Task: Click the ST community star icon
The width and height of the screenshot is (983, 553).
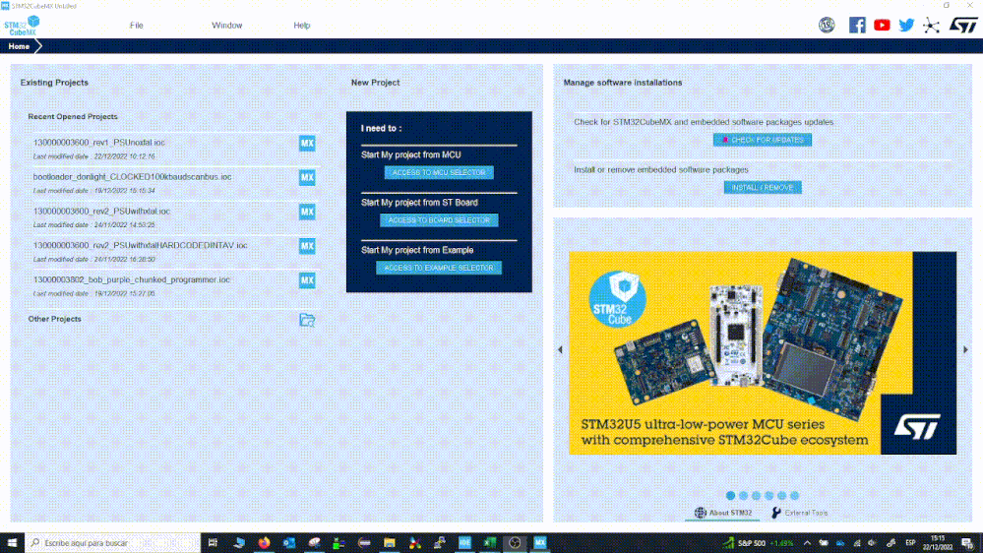Action: 931,26
